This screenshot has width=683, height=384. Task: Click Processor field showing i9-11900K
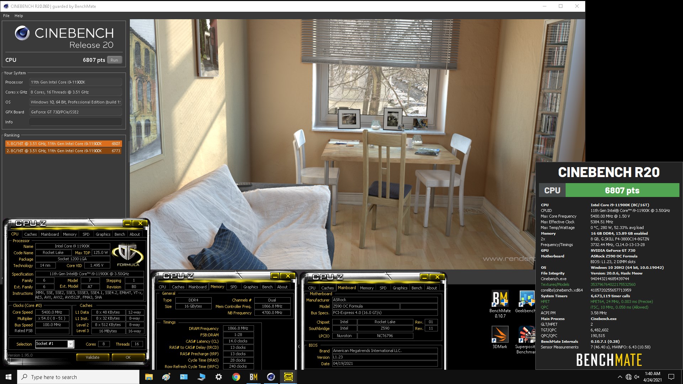click(x=75, y=82)
